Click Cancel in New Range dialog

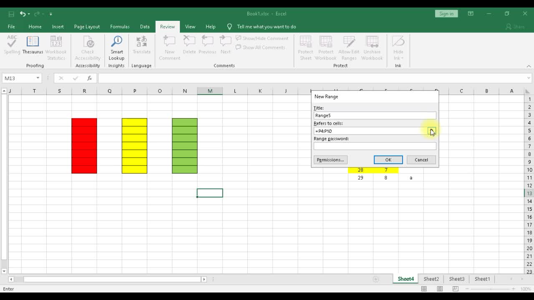(421, 160)
